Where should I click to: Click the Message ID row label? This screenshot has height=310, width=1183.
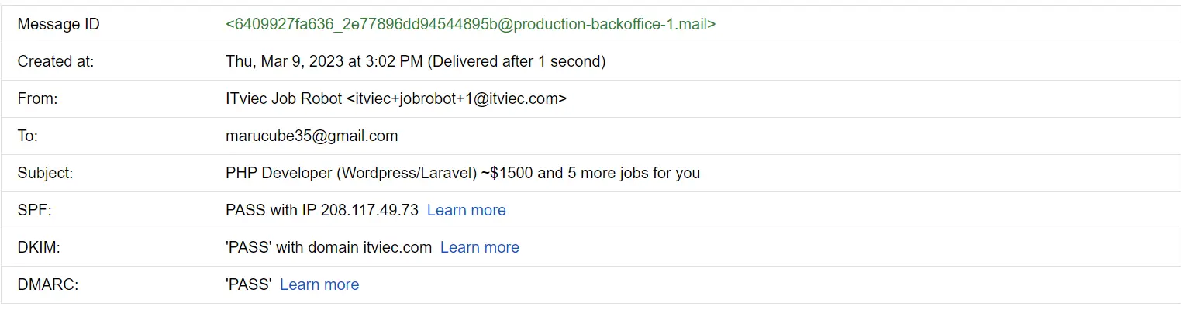pos(58,24)
